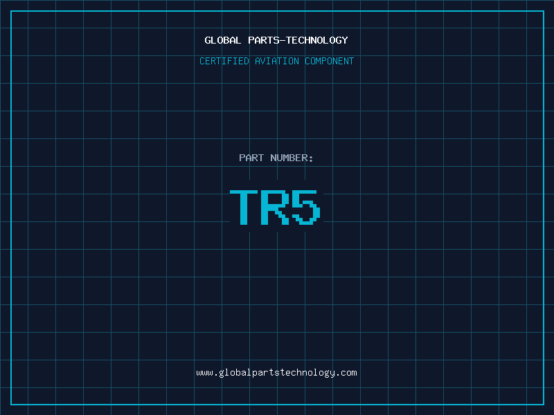Click the word NUMBER: in the label

[x=292, y=158]
